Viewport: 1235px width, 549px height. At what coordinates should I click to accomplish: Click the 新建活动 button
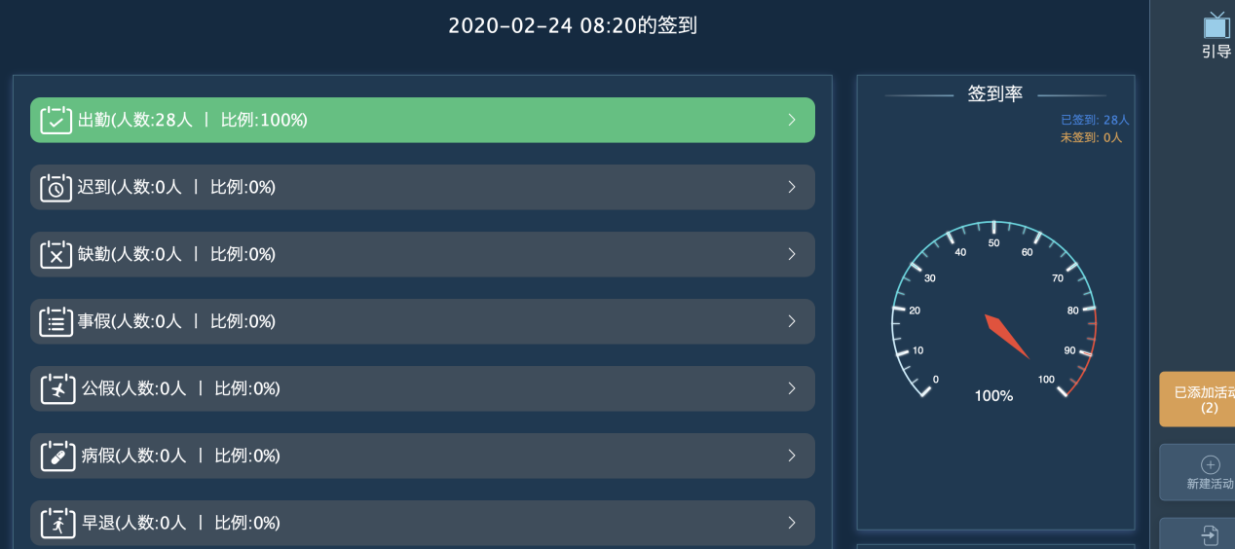click(1201, 472)
